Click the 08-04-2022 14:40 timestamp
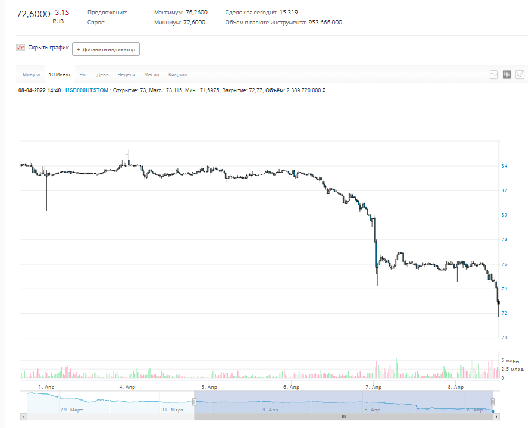This screenshot has height=428, width=529. [x=39, y=90]
